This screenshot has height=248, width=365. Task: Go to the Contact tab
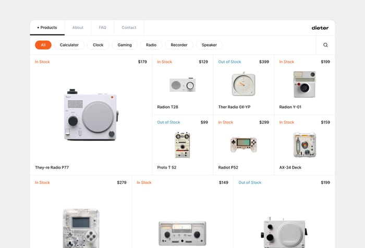[x=129, y=28]
